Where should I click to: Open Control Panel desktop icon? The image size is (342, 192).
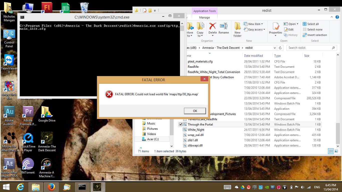[9, 39]
